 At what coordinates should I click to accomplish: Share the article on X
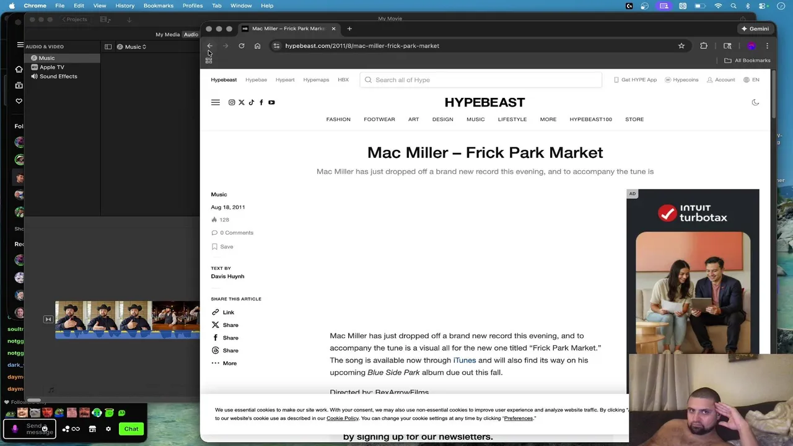[x=225, y=325]
